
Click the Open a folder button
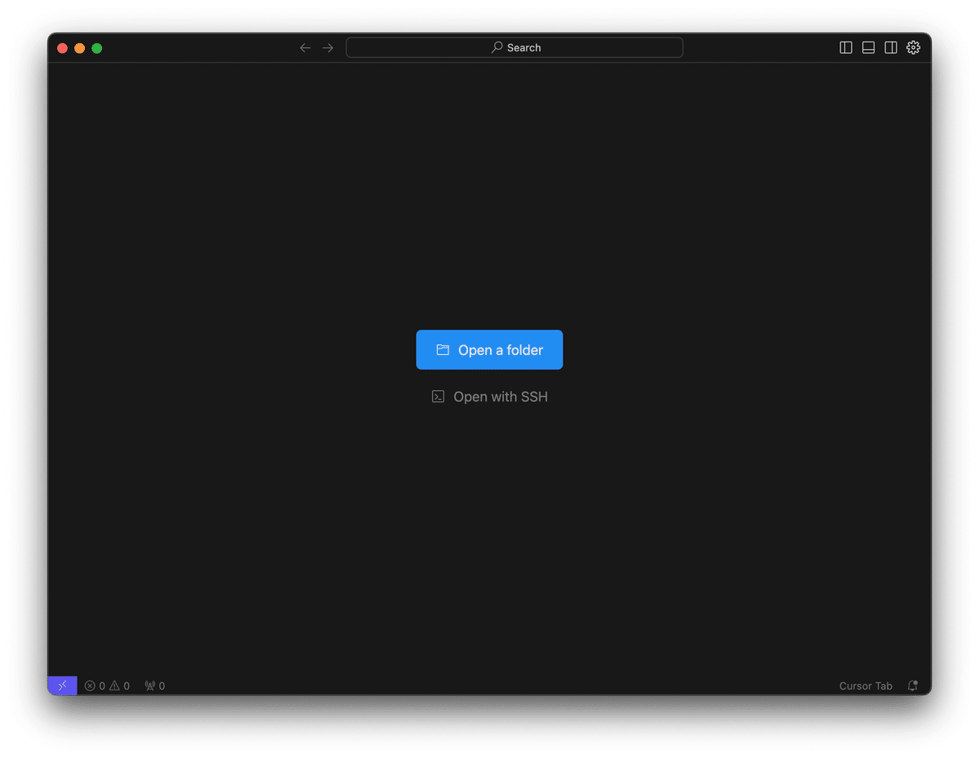pyautogui.click(x=489, y=349)
